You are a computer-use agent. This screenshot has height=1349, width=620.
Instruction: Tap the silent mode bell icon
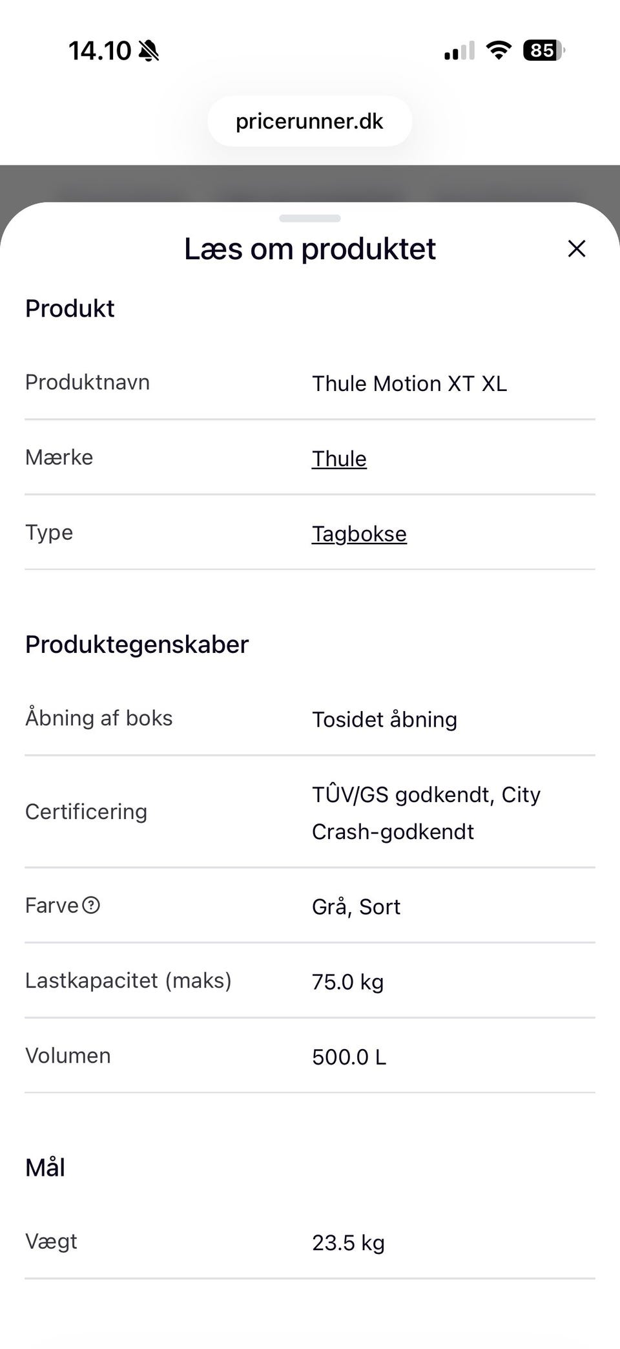click(149, 50)
